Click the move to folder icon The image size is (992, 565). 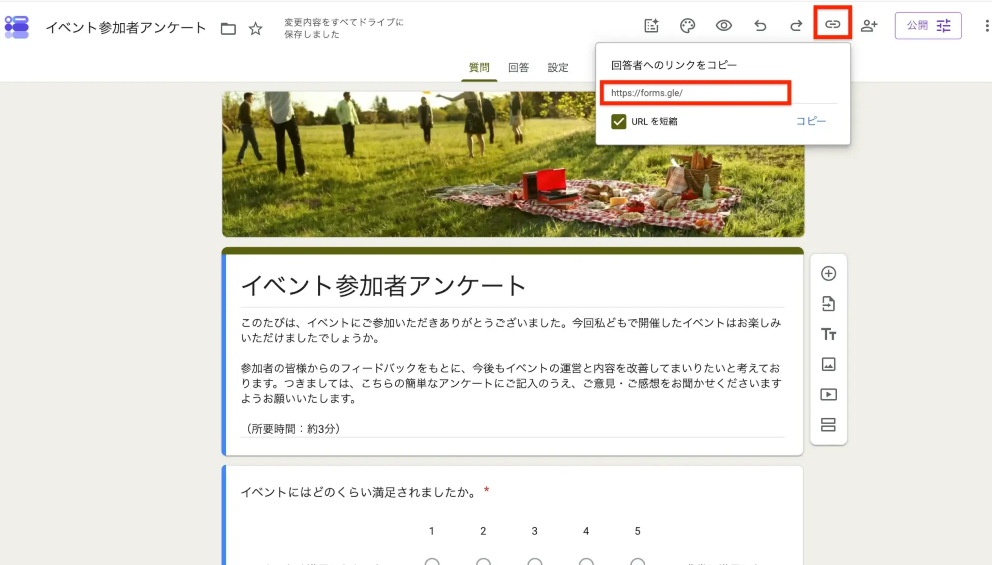(x=228, y=29)
